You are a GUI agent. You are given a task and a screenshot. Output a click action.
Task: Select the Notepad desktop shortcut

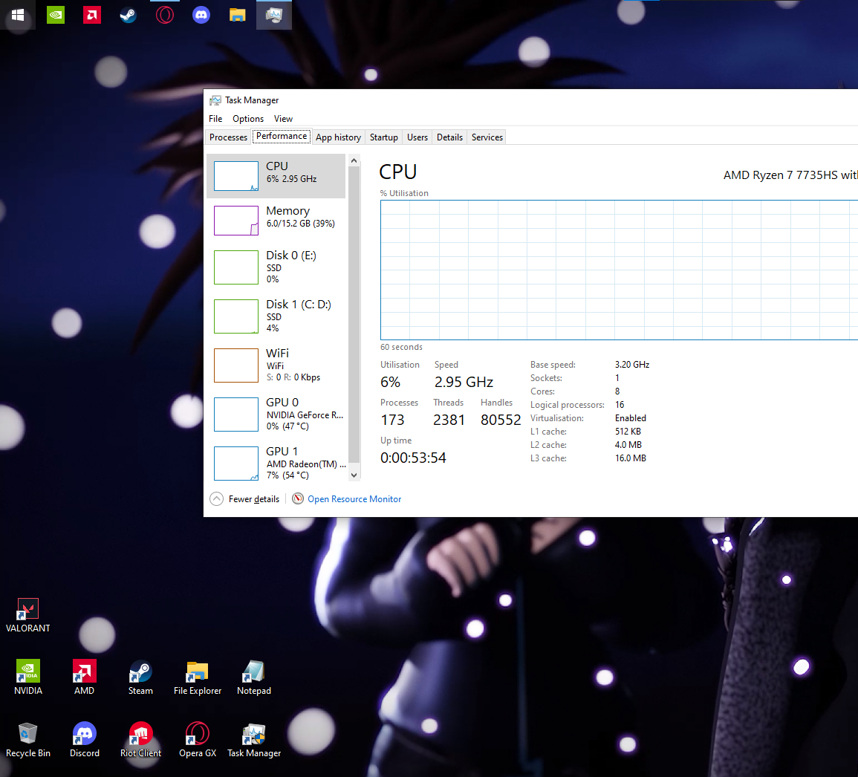coord(254,677)
